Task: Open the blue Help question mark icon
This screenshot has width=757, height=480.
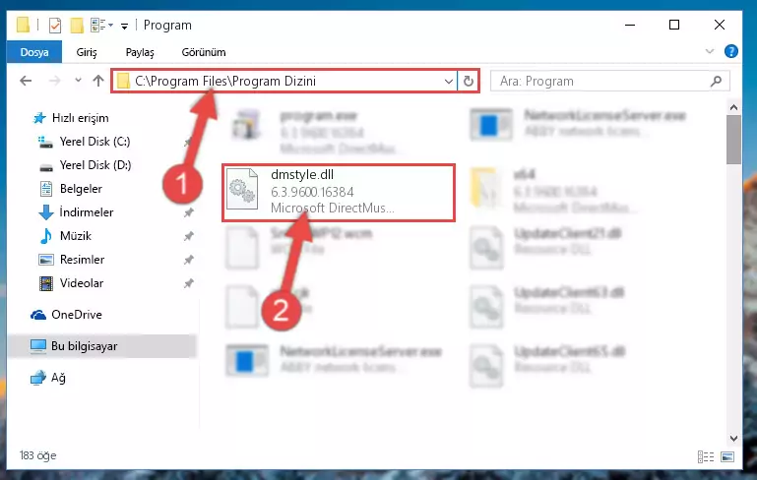Action: point(731,51)
